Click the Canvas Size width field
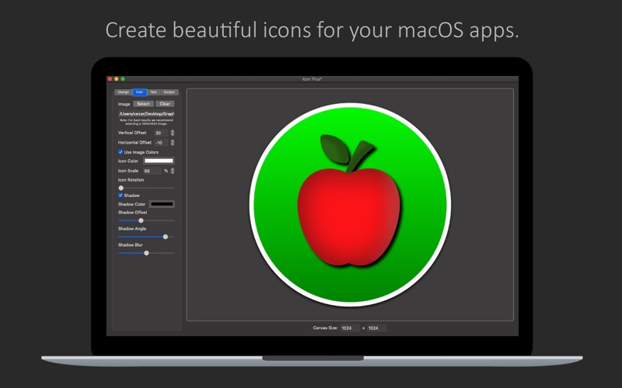 point(349,328)
